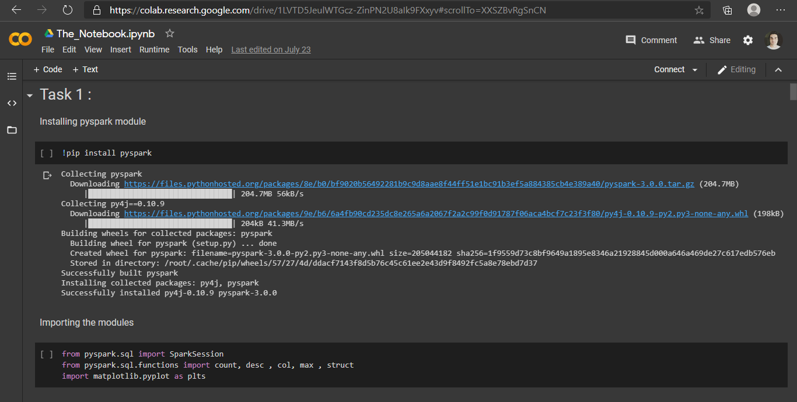The image size is (797, 402).
Task: Collapse the Task 1 section
Action: 30,96
